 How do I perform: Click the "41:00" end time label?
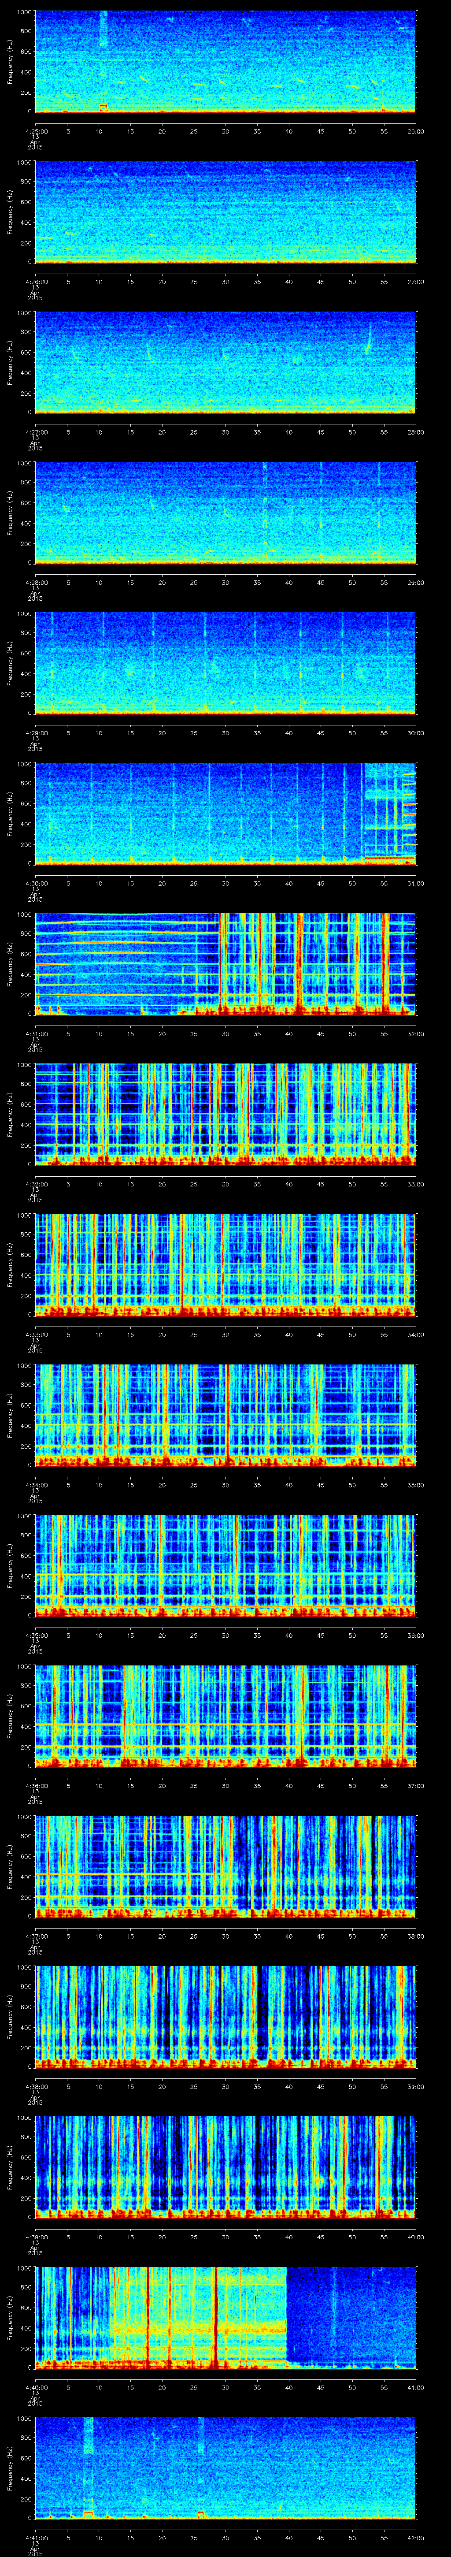click(416, 2386)
